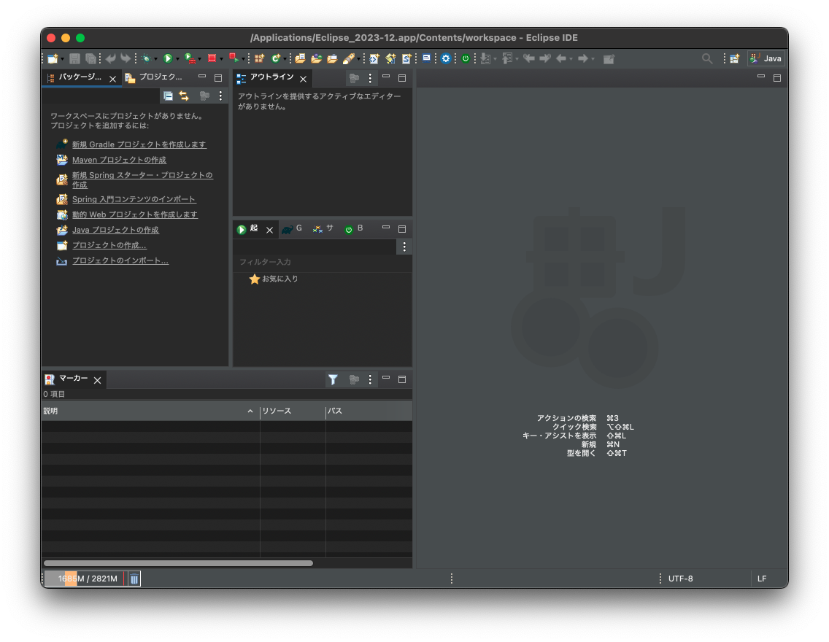829x642 pixels.
Task: Select the Java perspective button
Action: [x=766, y=58]
